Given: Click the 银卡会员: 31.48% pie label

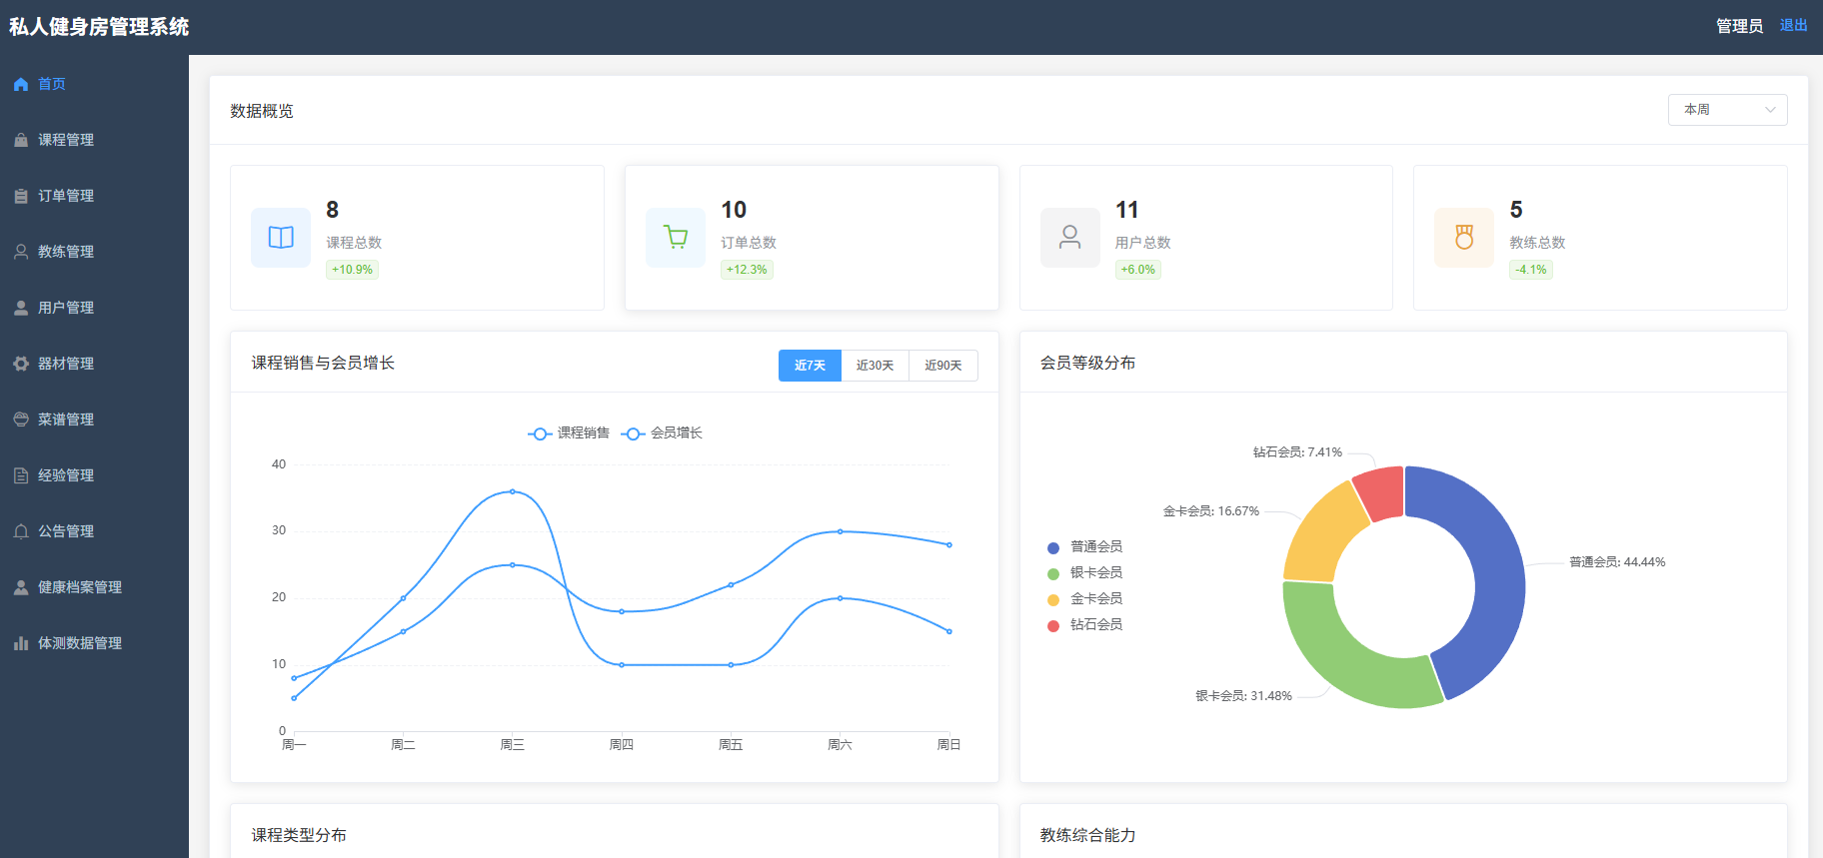Looking at the screenshot, I should pos(1243,696).
